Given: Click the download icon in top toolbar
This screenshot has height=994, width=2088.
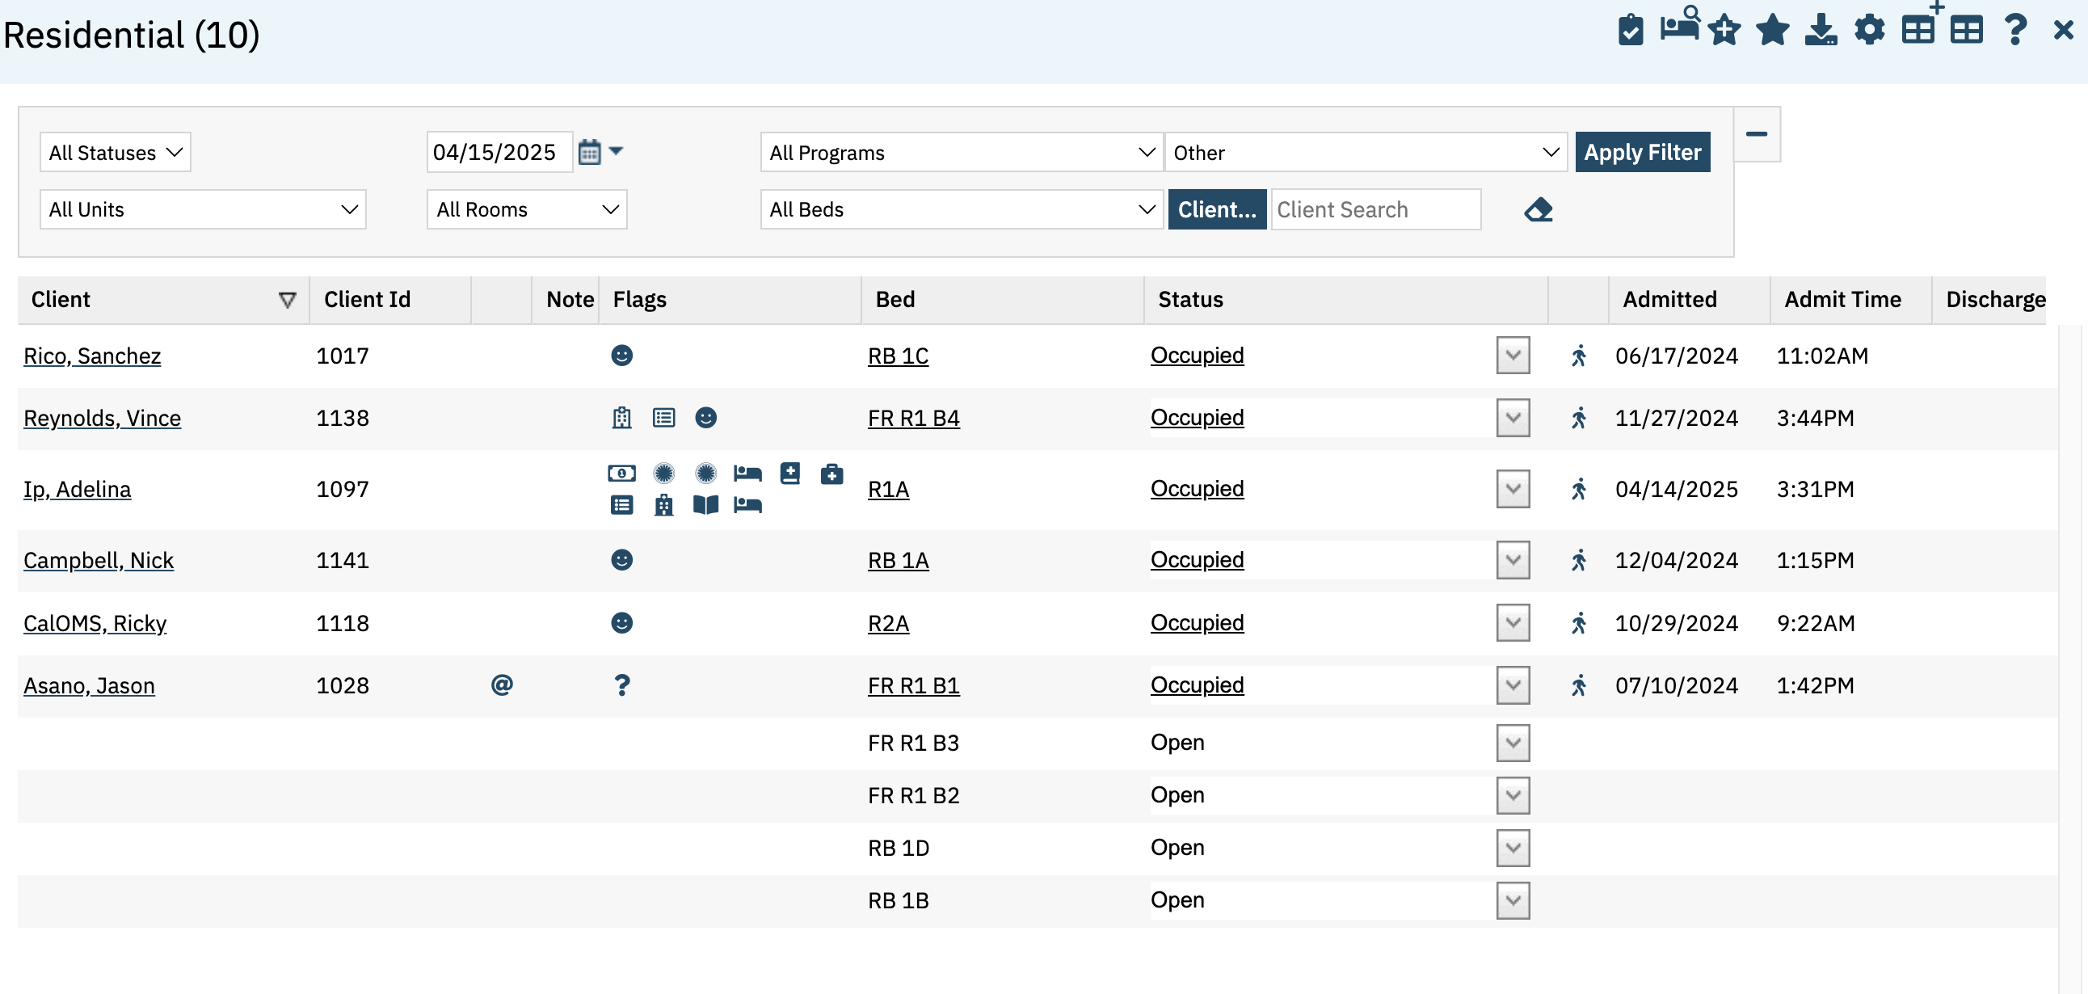Looking at the screenshot, I should pos(1821,31).
